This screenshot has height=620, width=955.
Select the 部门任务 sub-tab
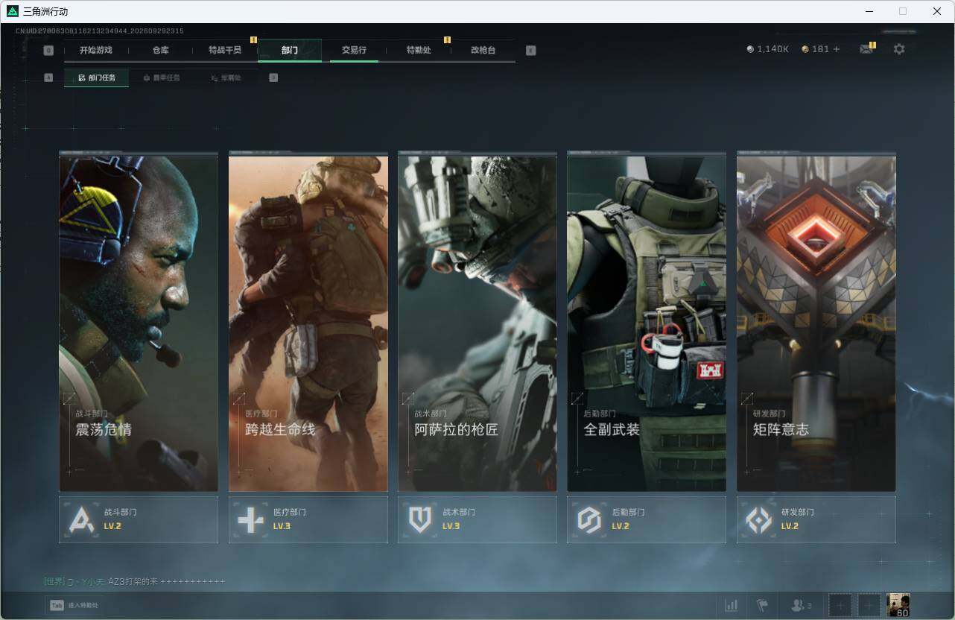(96, 77)
